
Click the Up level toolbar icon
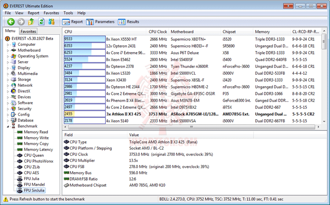(31, 22)
